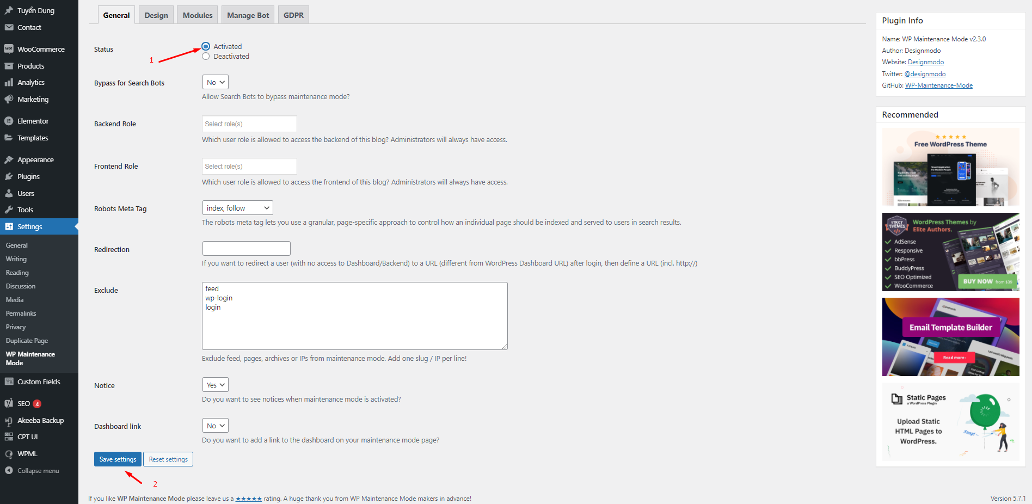Open the Dashboard link dropdown

[216, 426]
